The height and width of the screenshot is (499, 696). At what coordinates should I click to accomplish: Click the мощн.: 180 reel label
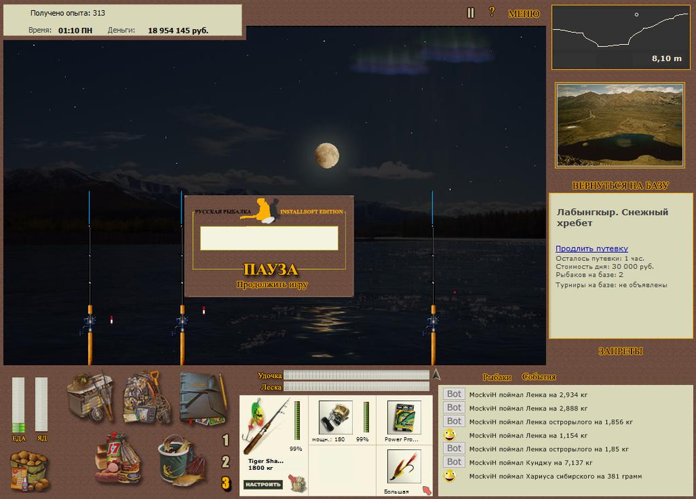328,439
